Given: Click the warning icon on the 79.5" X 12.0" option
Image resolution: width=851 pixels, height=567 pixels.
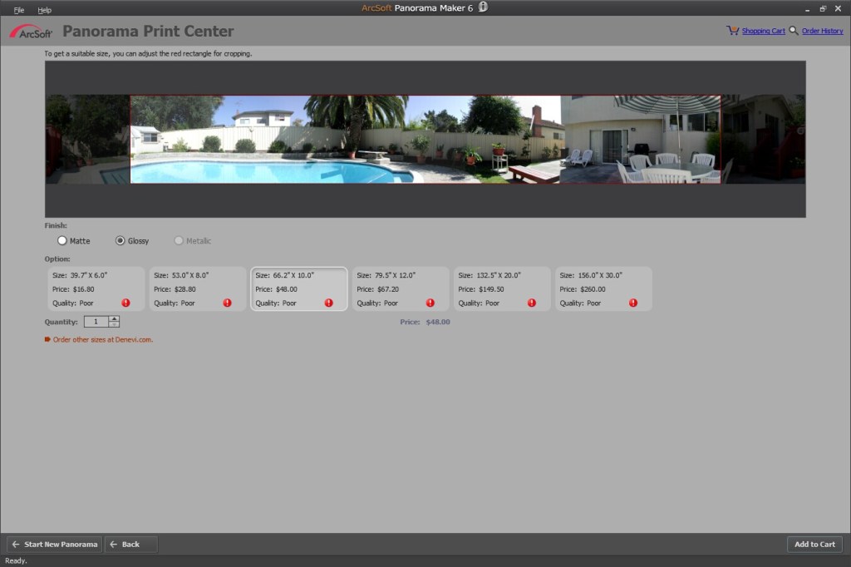Looking at the screenshot, I should click(430, 303).
